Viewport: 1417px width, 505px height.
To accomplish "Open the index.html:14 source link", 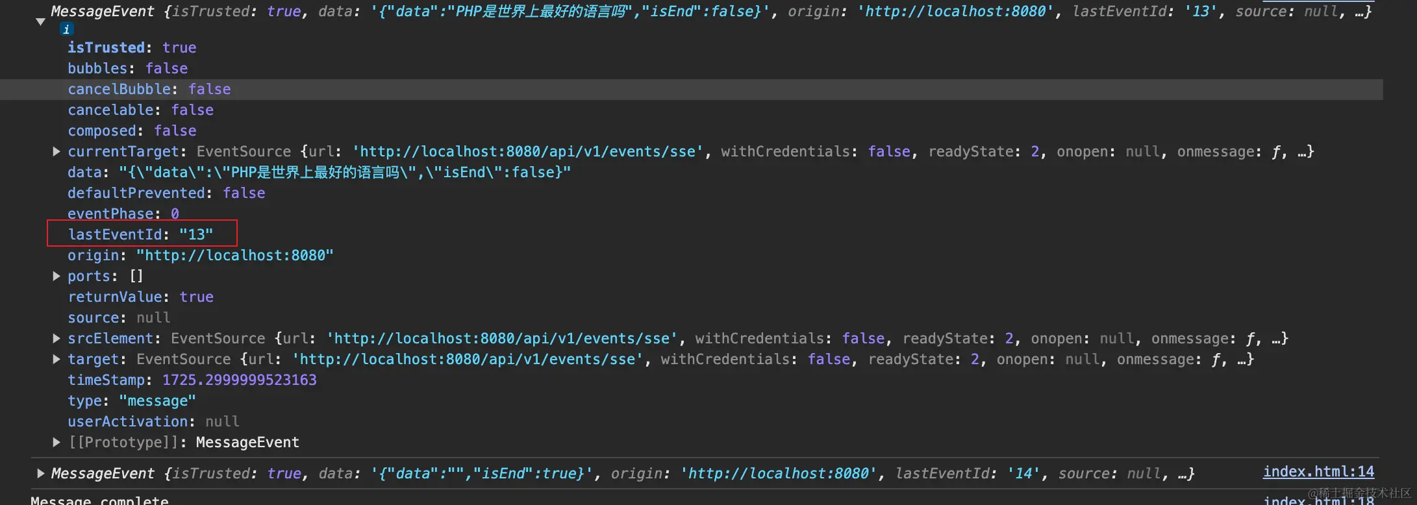I will coord(1318,472).
